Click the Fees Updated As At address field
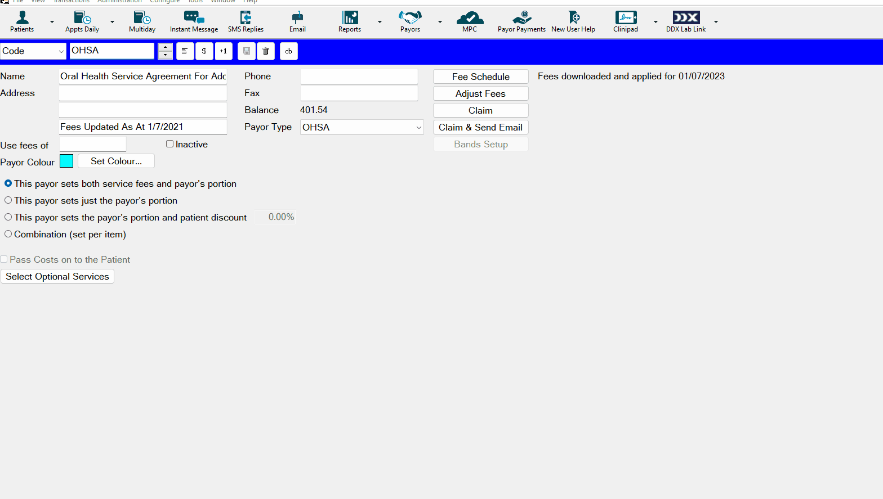The width and height of the screenshot is (883, 499). click(x=143, y=127)
